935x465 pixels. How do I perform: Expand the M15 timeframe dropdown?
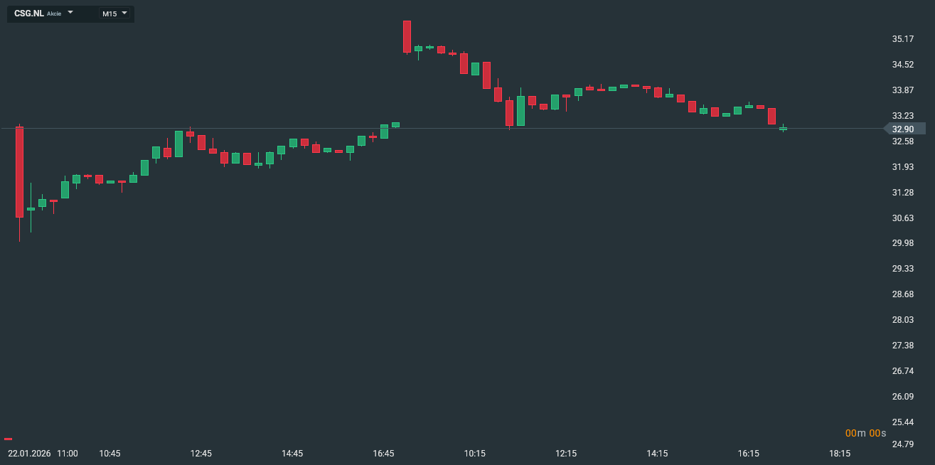pos(114,14)
